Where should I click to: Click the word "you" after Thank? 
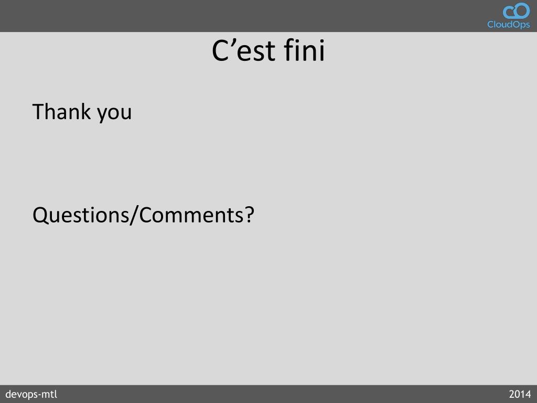coord(114,114)
